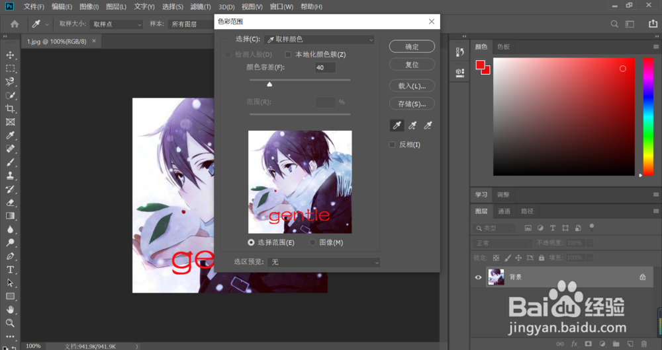This screenshot has width=662, height=350.
Task: Pick the plain sample eyedropper in dialog
Action: [x=397, y=125]
